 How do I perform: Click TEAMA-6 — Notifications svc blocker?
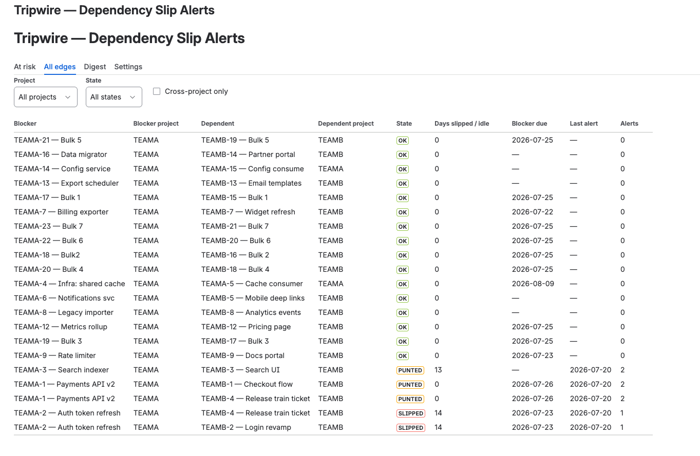click(64, 298)
